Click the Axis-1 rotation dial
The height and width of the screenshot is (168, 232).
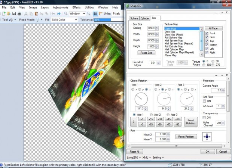141,99
